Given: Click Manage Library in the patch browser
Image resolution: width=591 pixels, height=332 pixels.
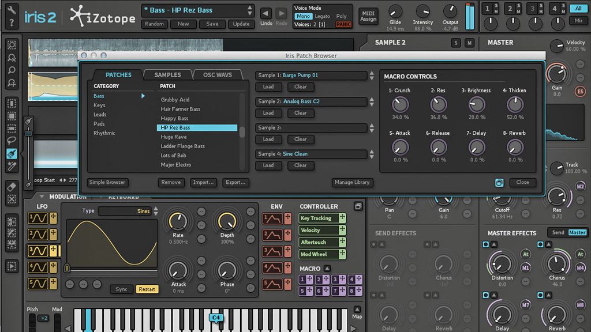Looking at the screenshot, I should coord(352,182).
